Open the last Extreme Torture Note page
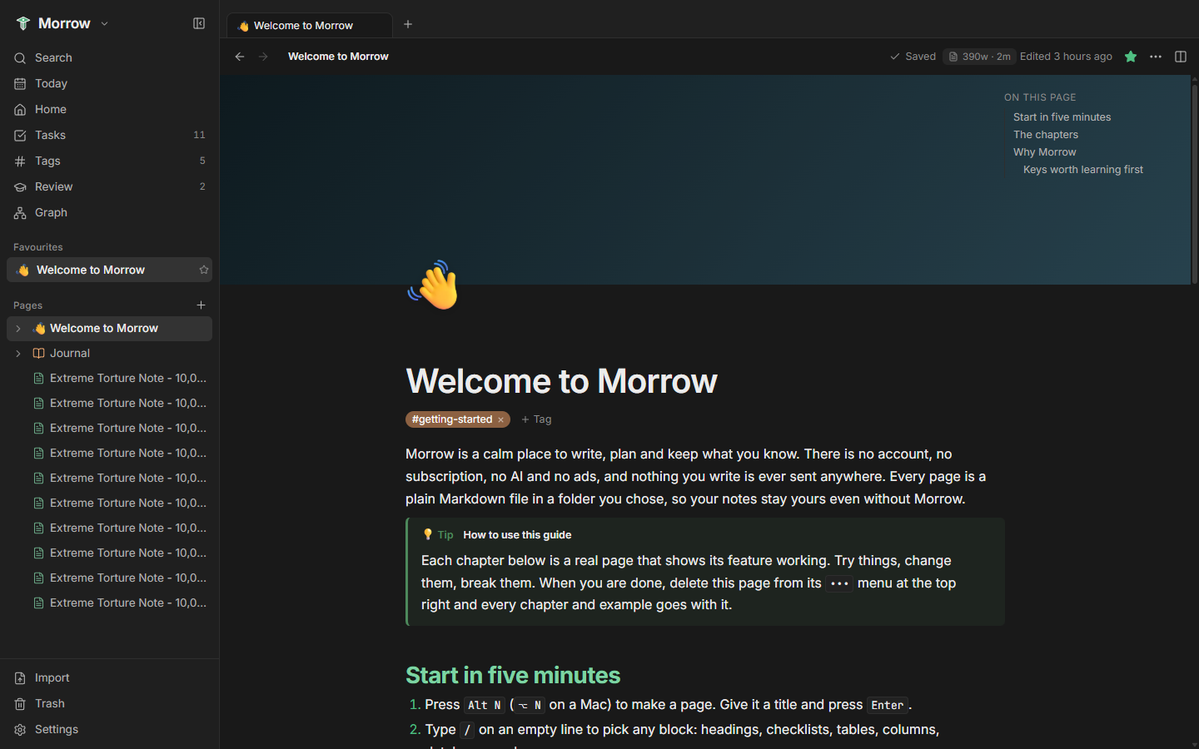Screen dimensions: 1199x749 (109, 603)
